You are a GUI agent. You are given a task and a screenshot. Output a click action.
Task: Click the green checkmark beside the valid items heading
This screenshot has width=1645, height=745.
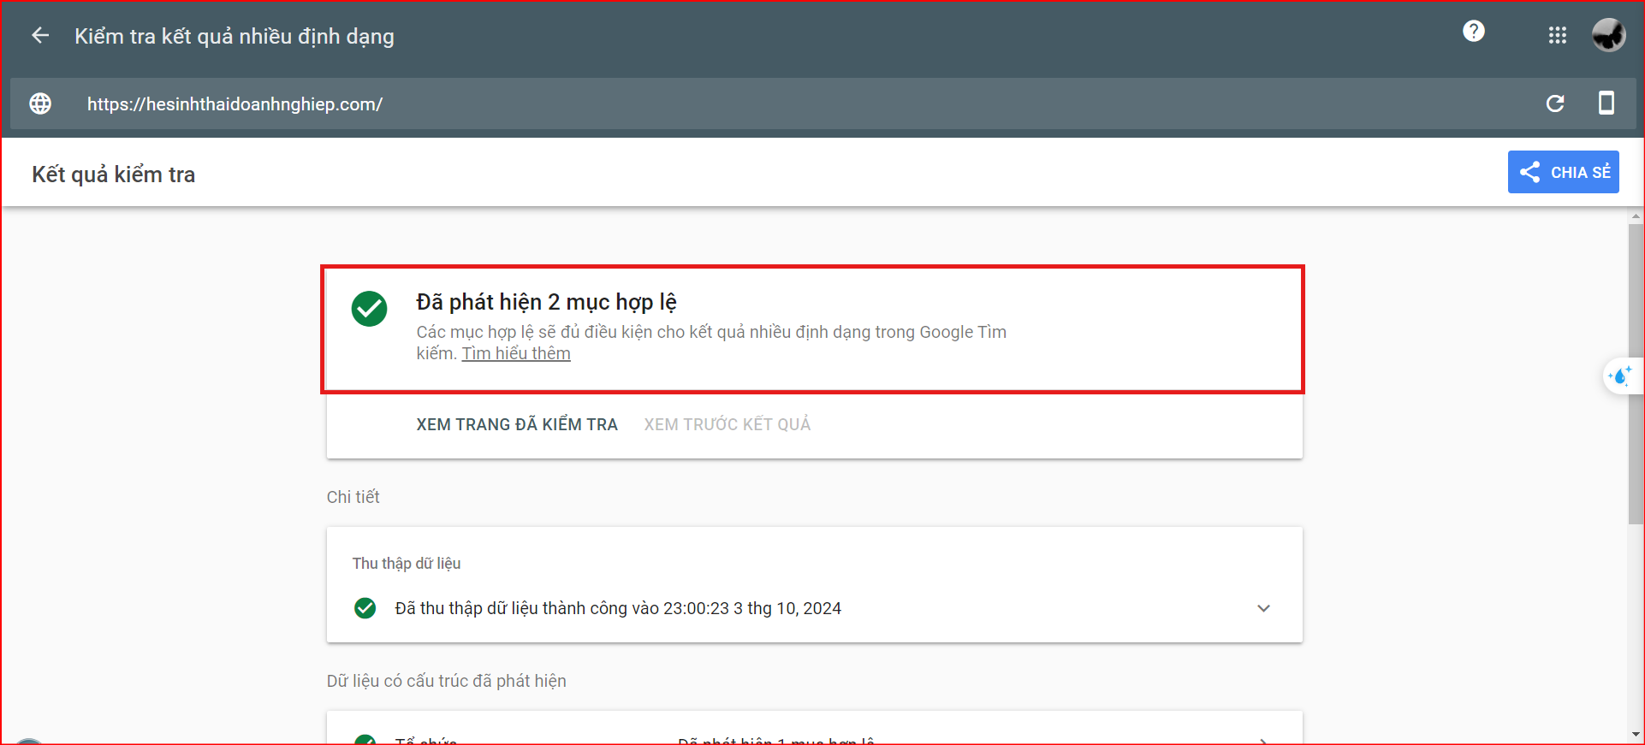(369, 309)
